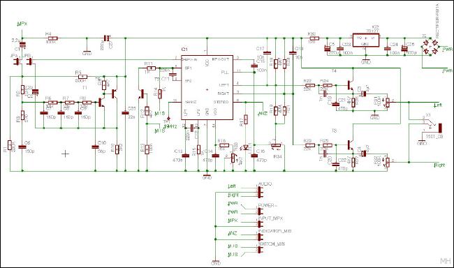
Task: Click the LED1 diode symbol
Action: click(246, 147)
